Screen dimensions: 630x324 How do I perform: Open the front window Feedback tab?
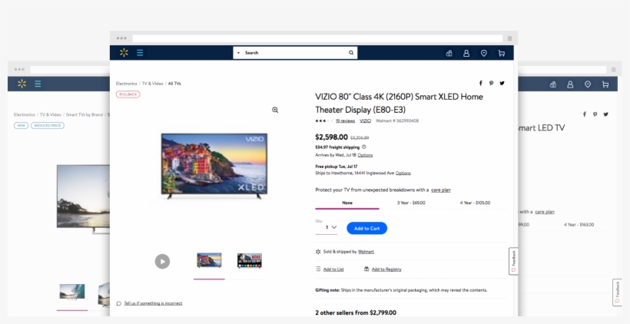click(513, 261)
